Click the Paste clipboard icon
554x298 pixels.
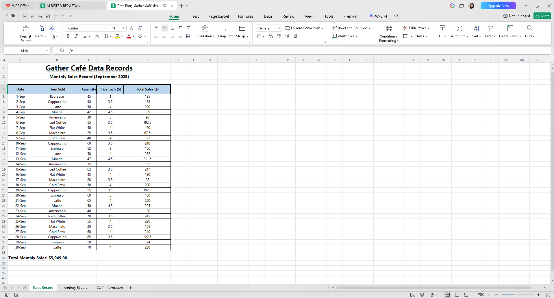coord(40,28)
